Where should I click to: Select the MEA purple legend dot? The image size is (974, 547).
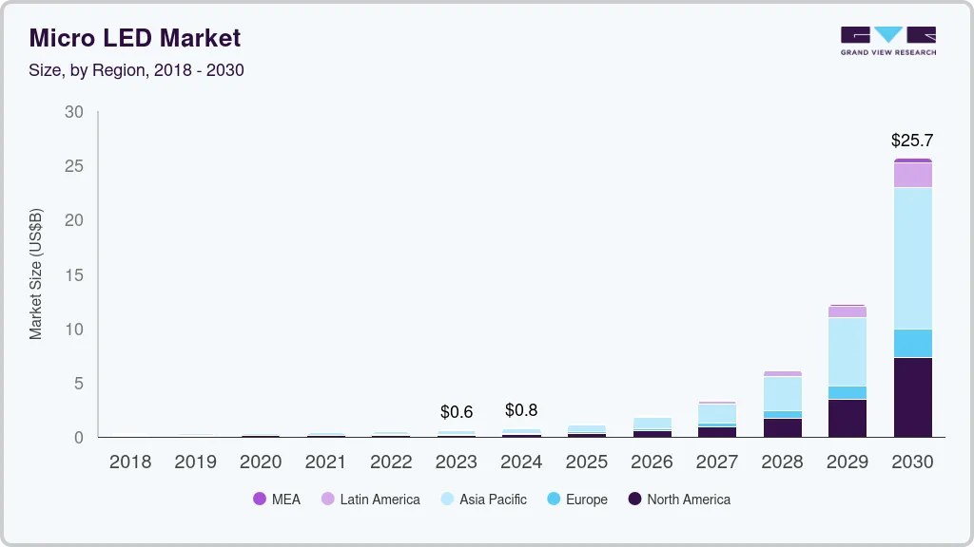pos(258,499)
